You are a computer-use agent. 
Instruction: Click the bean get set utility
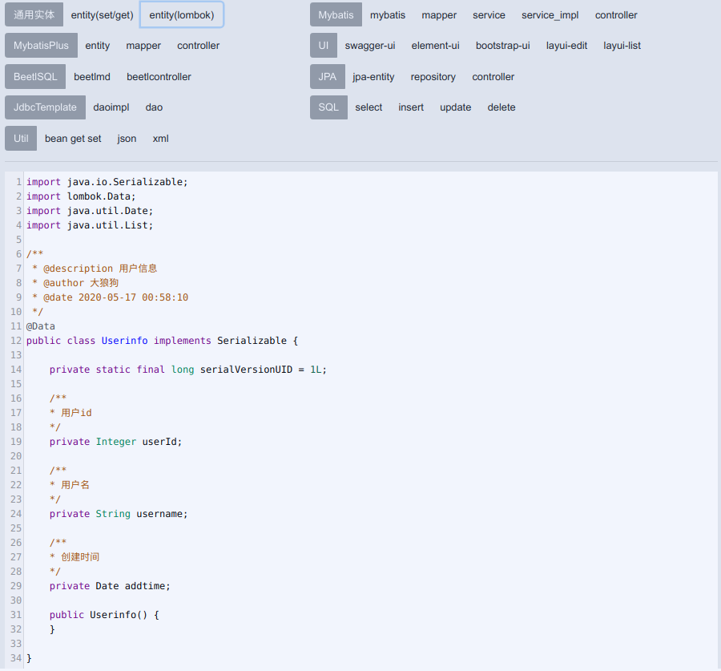click(73, 139)
